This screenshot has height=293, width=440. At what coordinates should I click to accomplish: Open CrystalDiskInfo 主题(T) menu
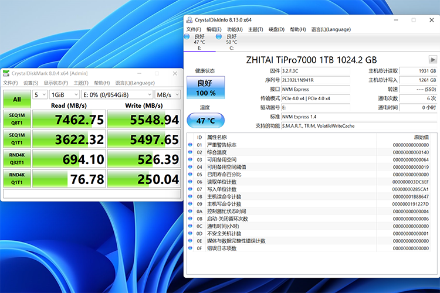point(255,29)
